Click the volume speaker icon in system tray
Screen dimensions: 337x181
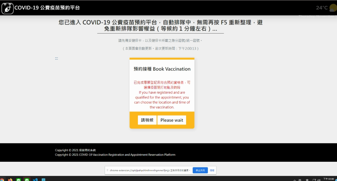click(x=319, y=180)
